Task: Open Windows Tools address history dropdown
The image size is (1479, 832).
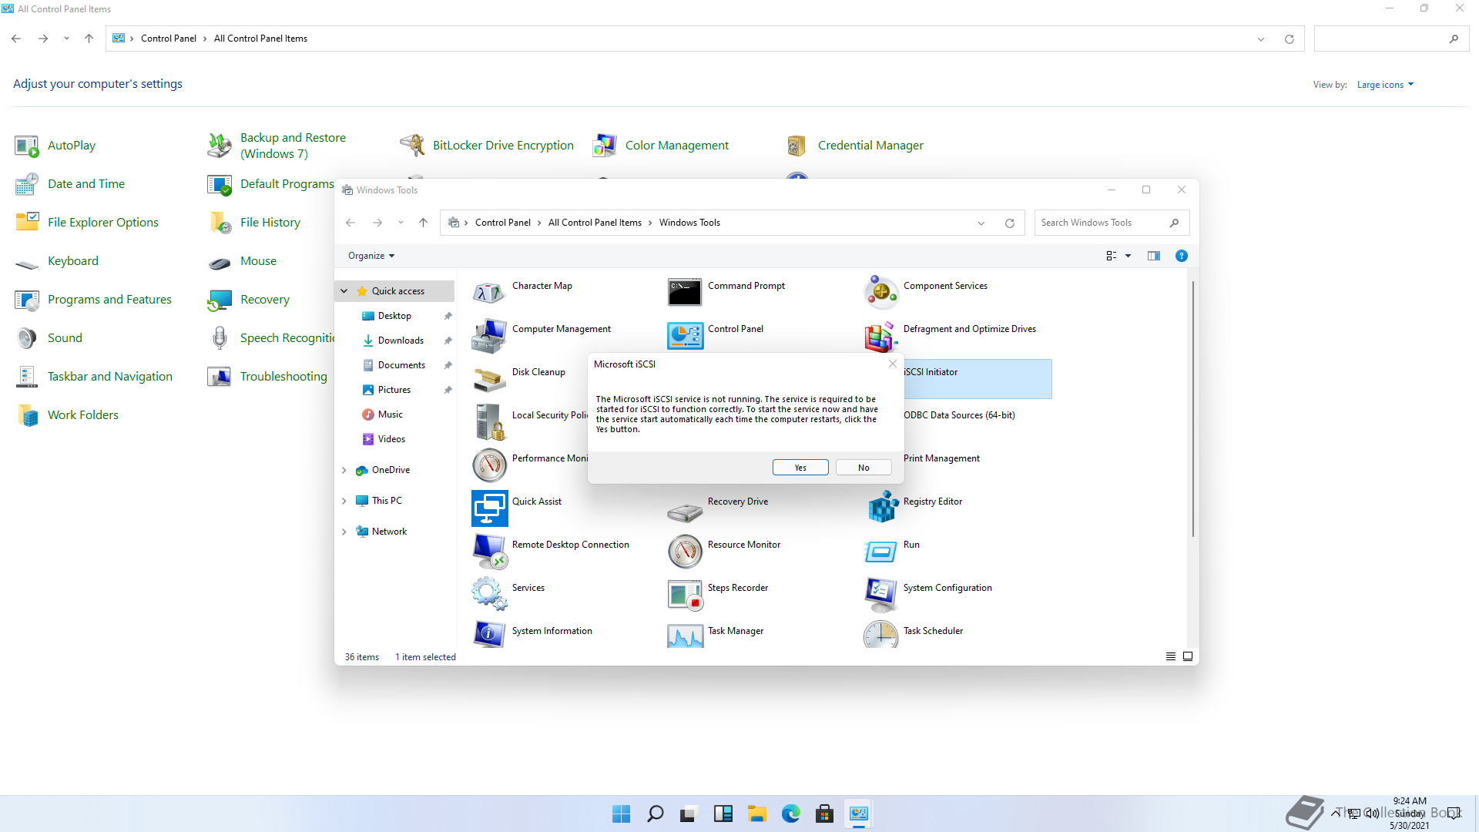Action: [x=981, y=223]
